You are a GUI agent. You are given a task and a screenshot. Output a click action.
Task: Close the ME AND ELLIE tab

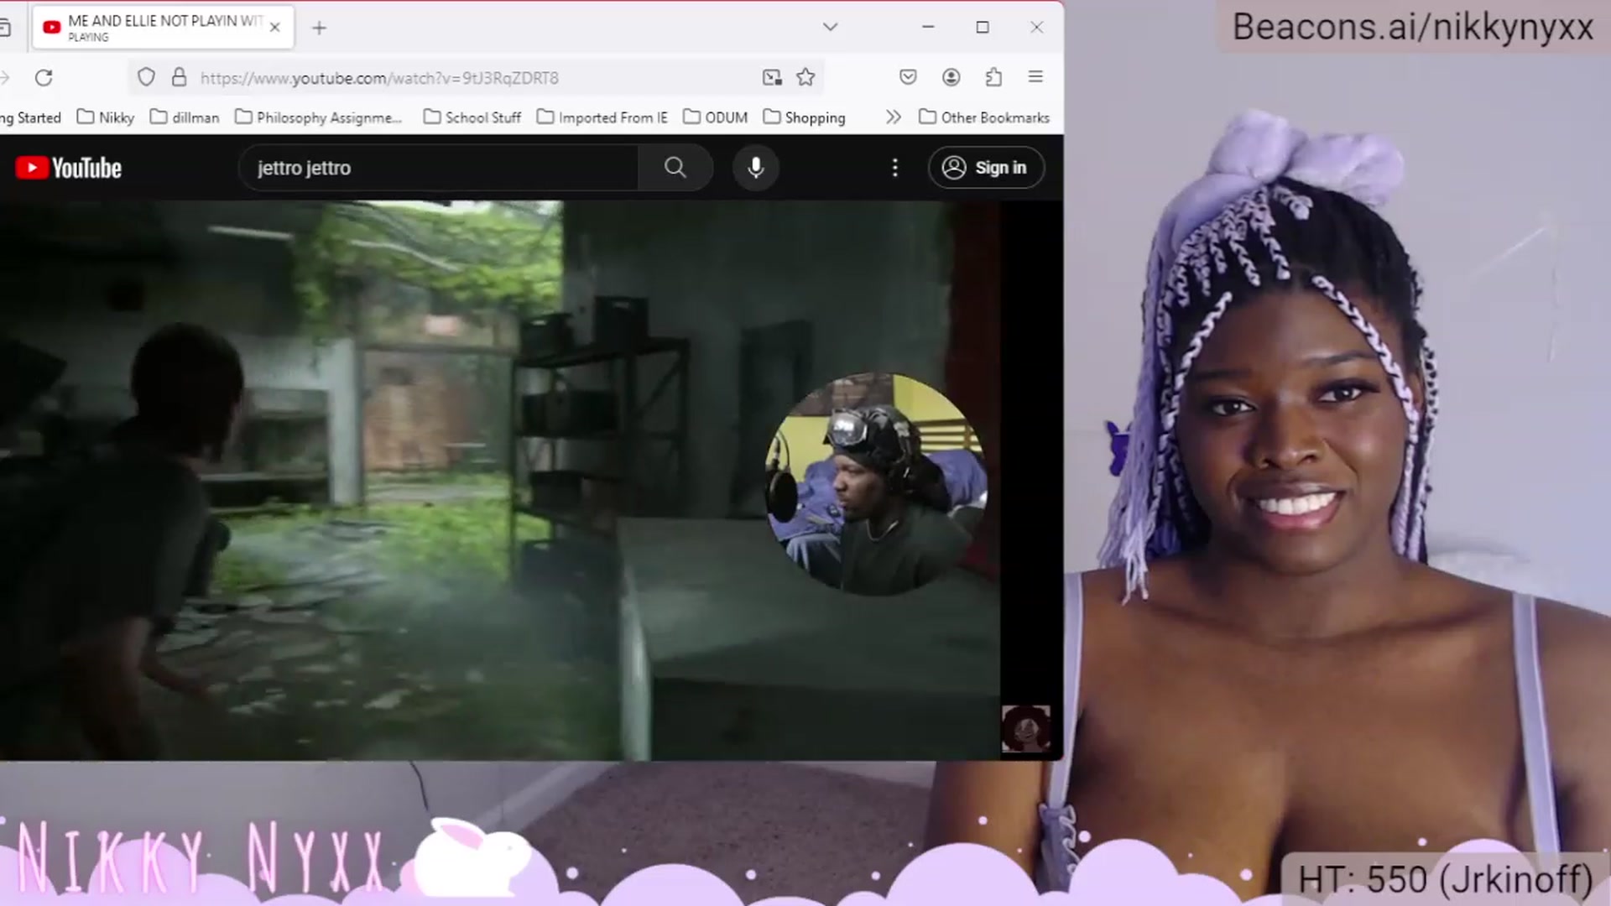coord(274,27)
